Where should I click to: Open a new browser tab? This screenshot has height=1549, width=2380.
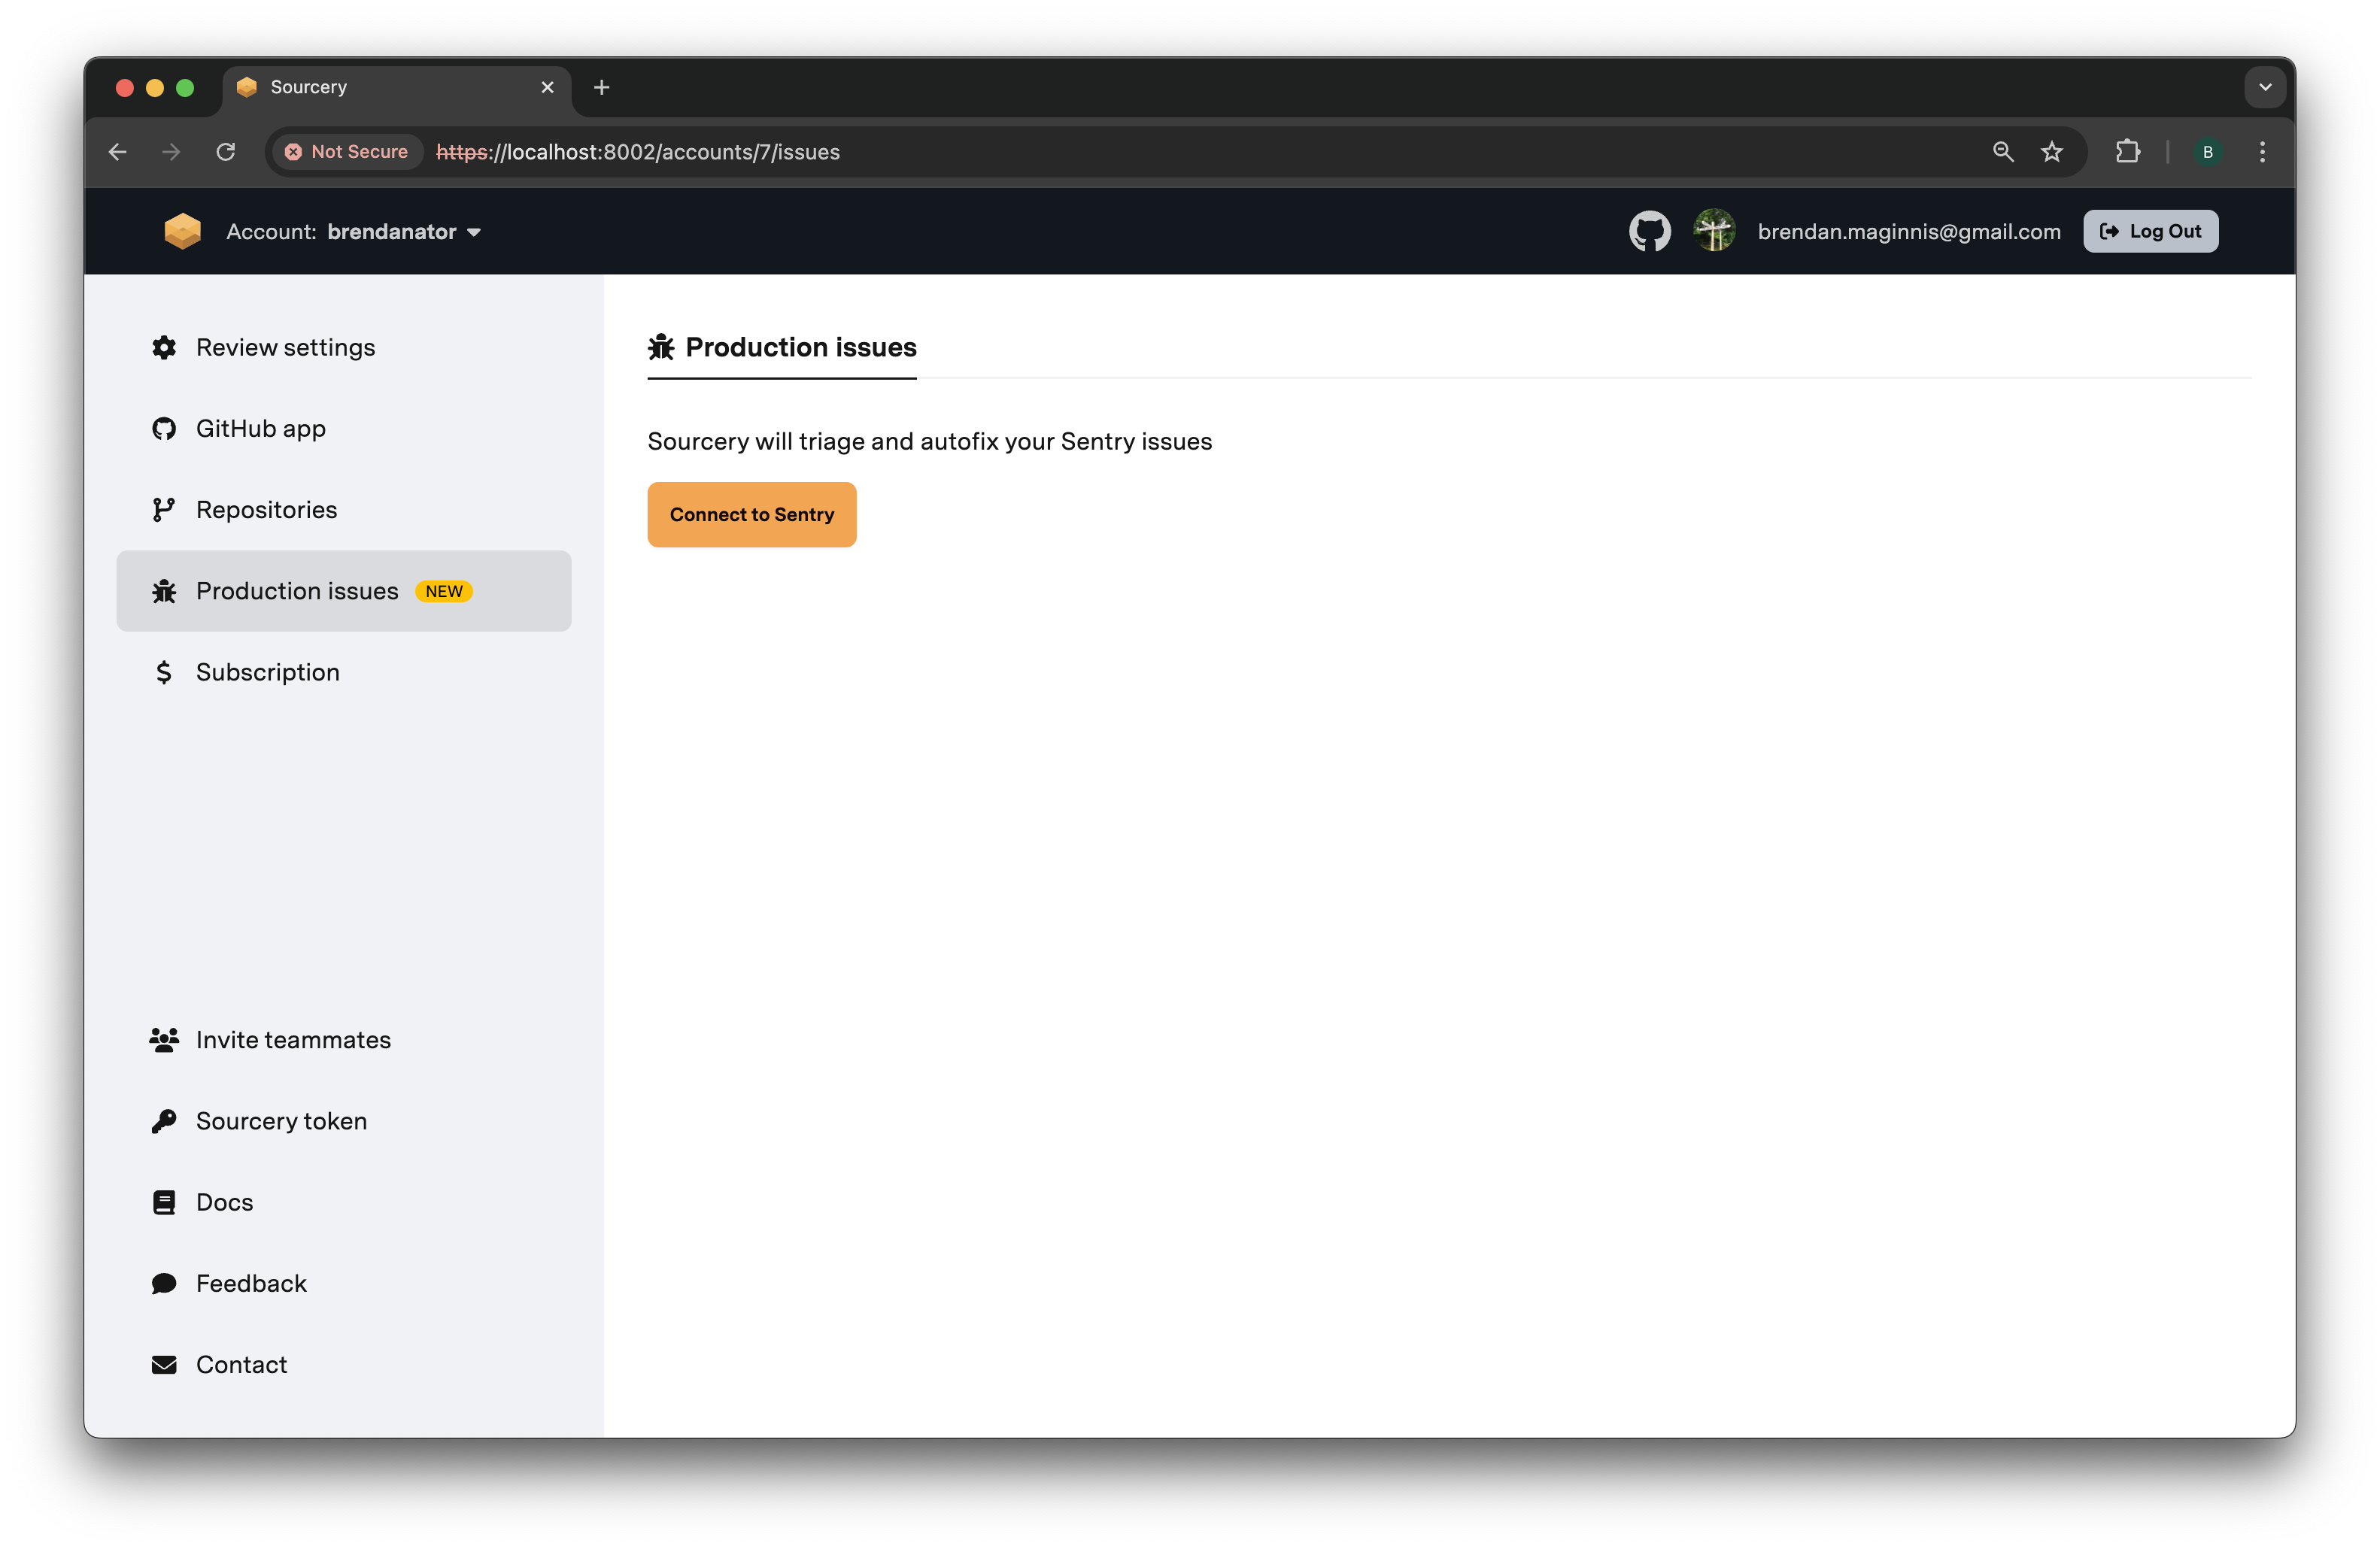click(x=601, y=88)
